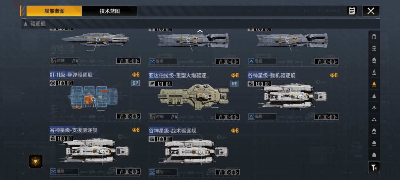Click the SP tag on XT-11级 blueprint
The width and height of the screenshot is (400, 180).
tap(136, 83)
